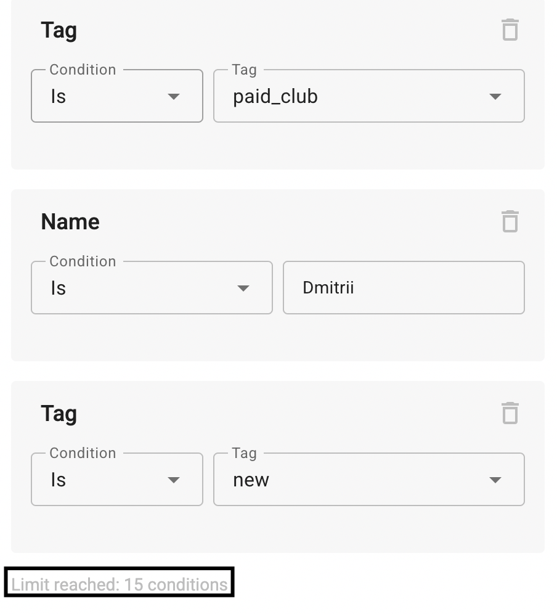Screen dimensions: 557x614
Task: Open the Condition dropdown for the paid_club tag
Action: click(x=116, y=96)
